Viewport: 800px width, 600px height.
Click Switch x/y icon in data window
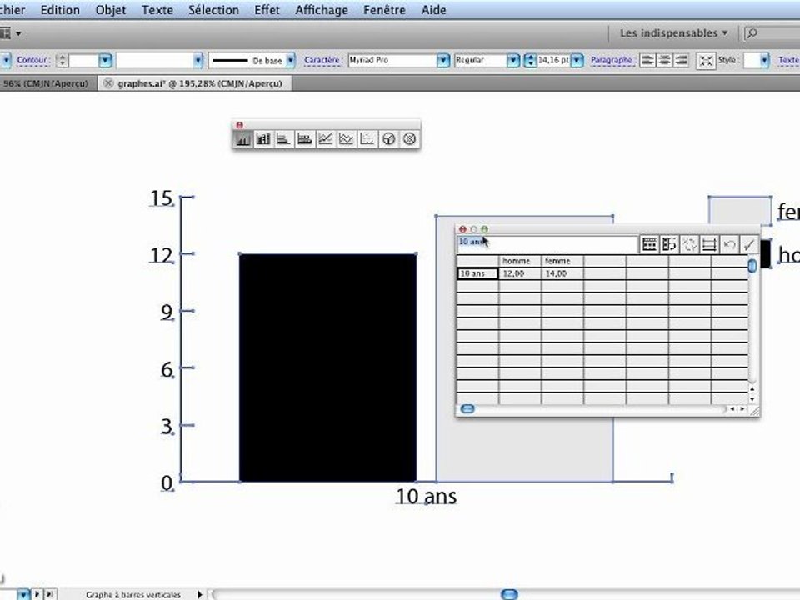(x=689, y=244)
